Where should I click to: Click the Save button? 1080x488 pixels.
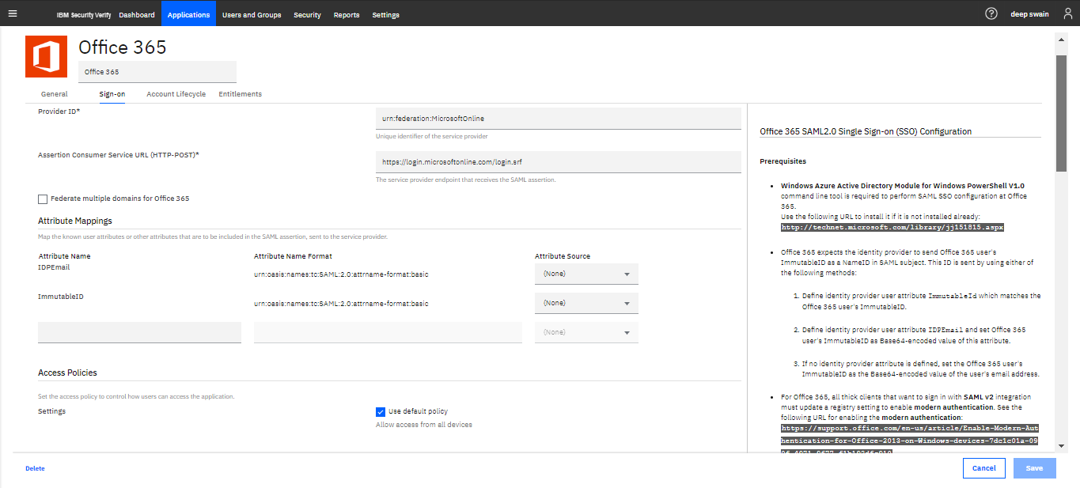tap(1035, 468)
